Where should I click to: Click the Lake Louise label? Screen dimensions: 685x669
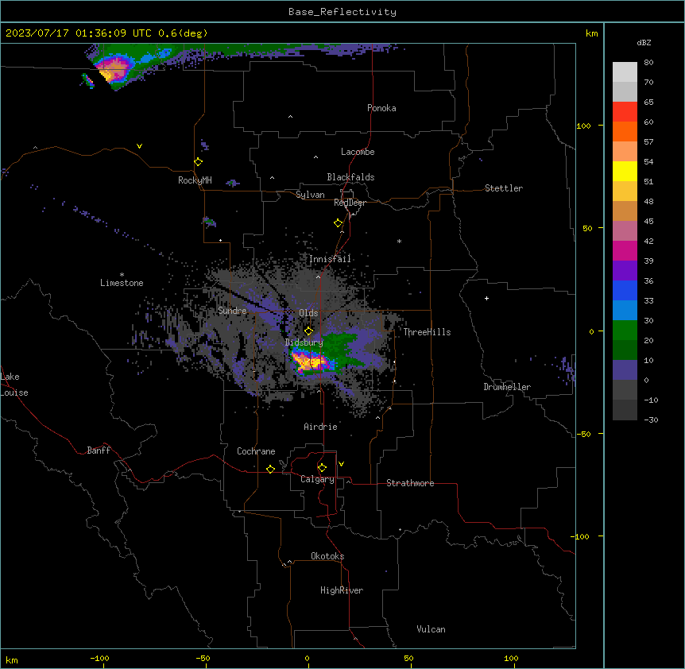[x=14, y=385]
